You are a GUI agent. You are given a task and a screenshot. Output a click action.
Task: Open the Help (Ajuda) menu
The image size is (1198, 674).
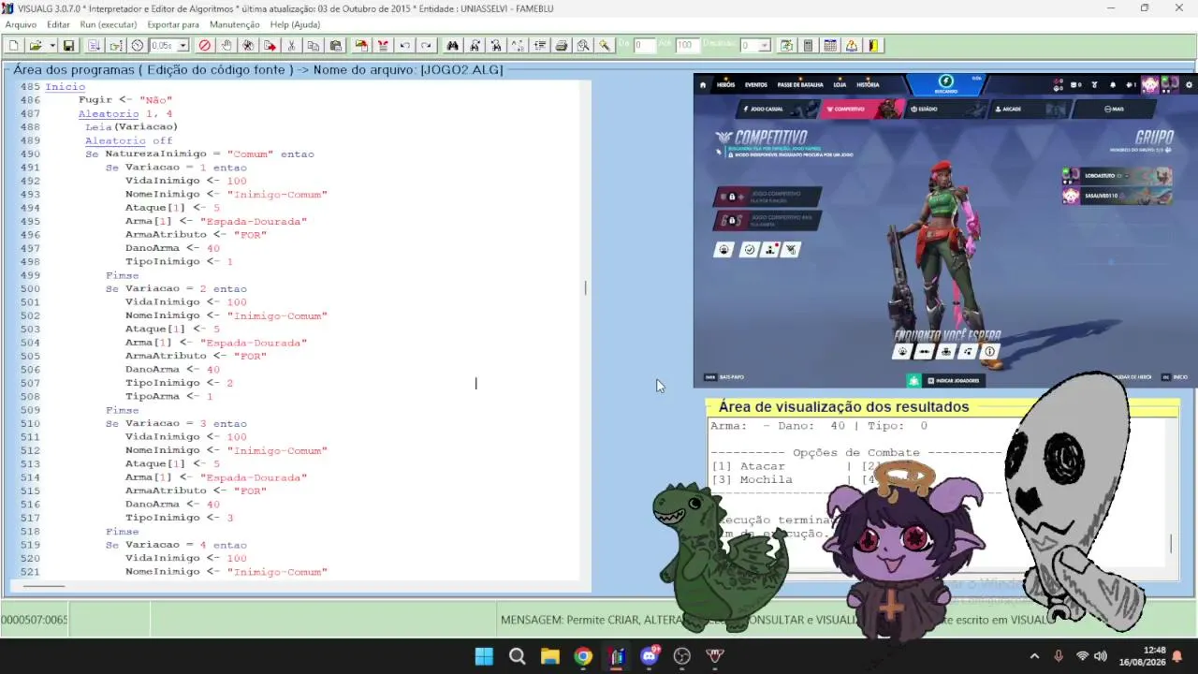pyautogui.click(x=295, y=24)
